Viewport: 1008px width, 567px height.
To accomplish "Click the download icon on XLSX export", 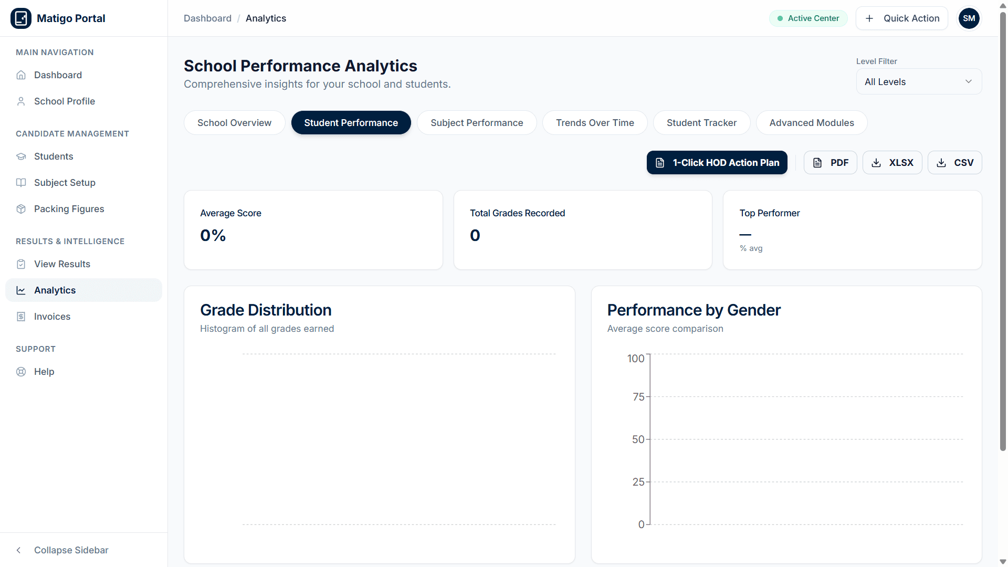I will tap(876, 163).
